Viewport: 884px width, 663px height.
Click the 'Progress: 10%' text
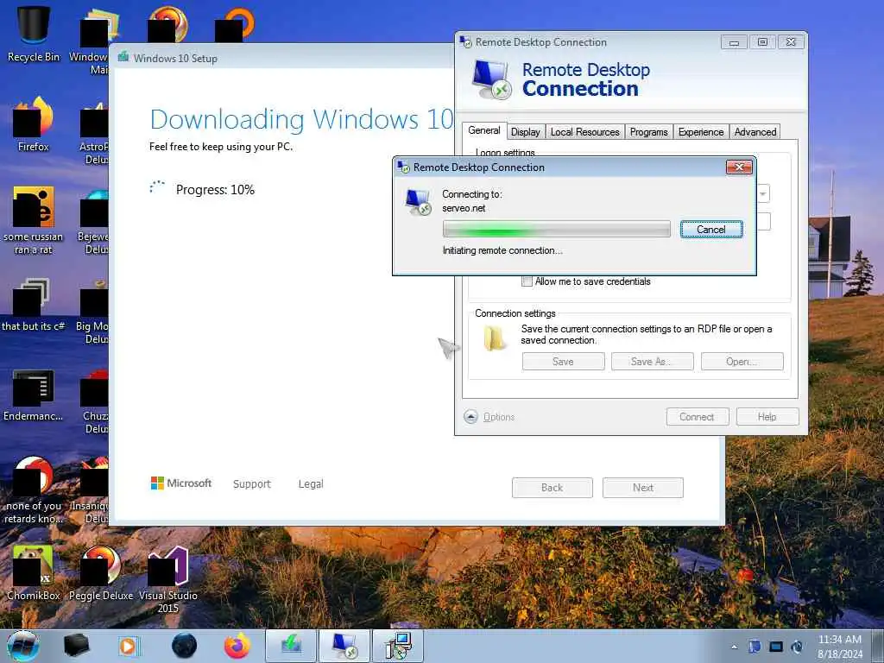coord(215,189)
